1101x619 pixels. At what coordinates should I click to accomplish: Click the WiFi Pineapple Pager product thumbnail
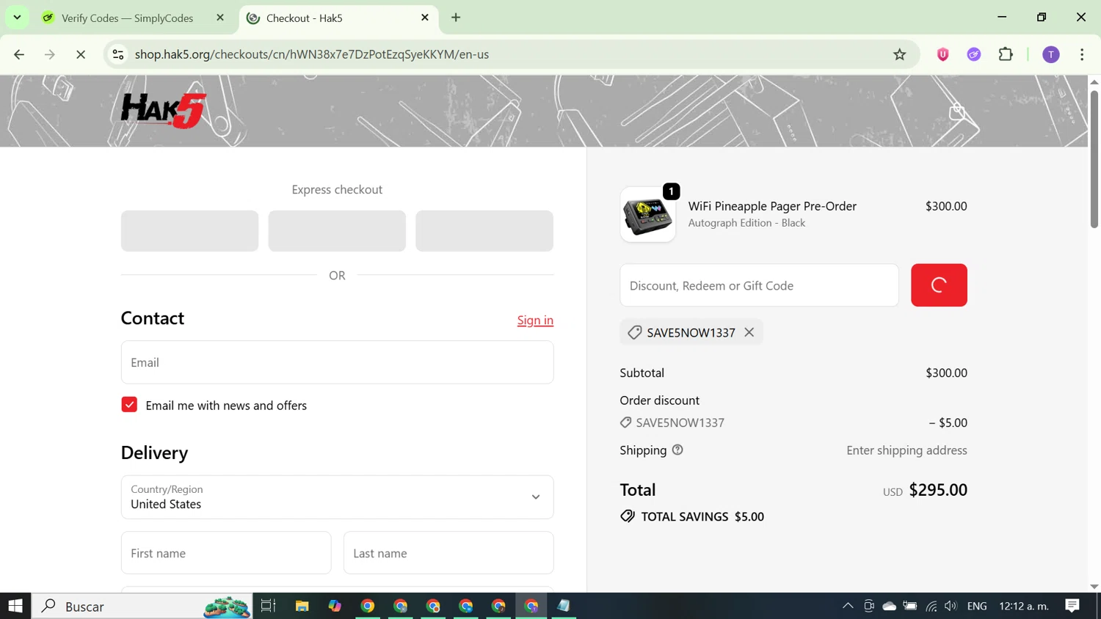(x=647, y=215)
